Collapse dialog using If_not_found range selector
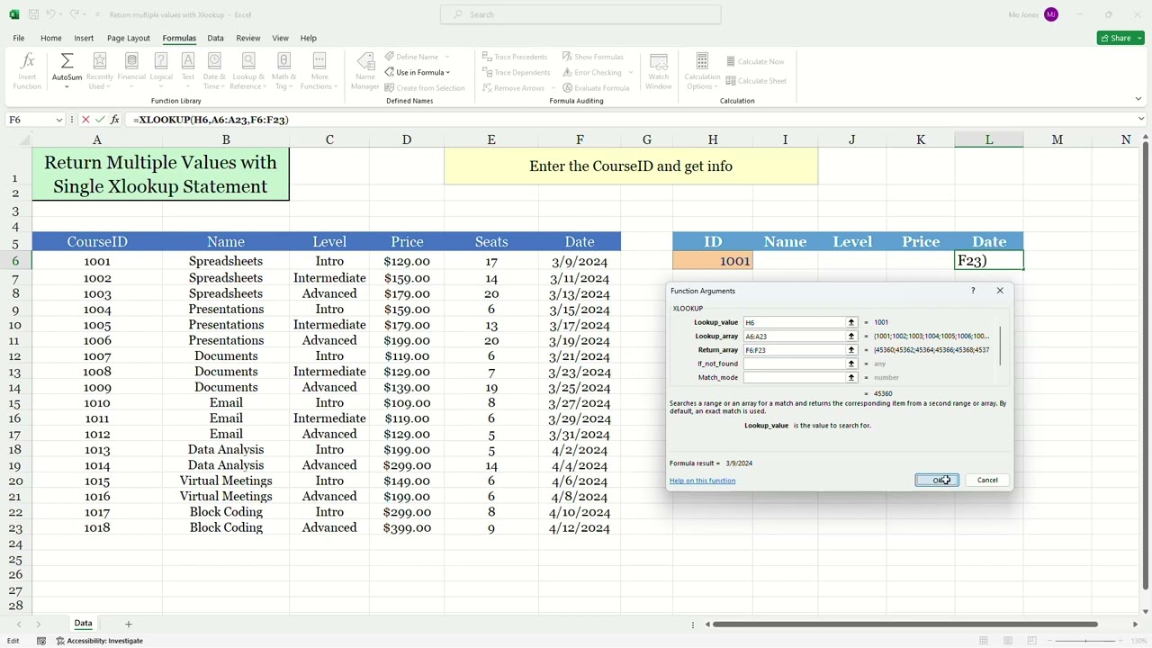Viewport: 1152px width, 648px height. (x=850, y=364)
